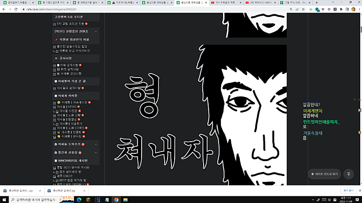Go back to the previous page
Image resolution: width=362 pixels, height=203 pixels.
click(x=4, y=9)
